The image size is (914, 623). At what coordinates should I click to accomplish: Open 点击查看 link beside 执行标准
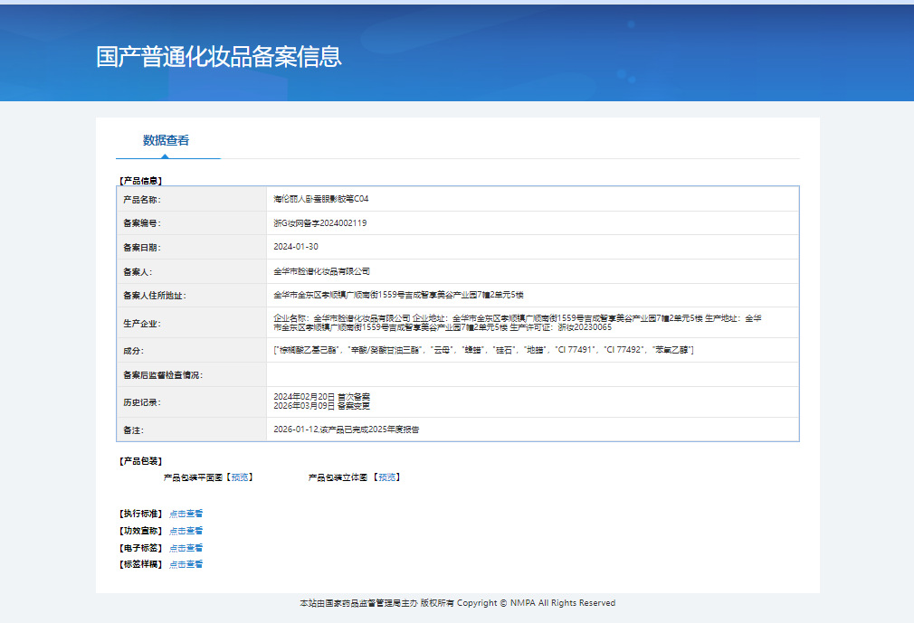[186, 514]
